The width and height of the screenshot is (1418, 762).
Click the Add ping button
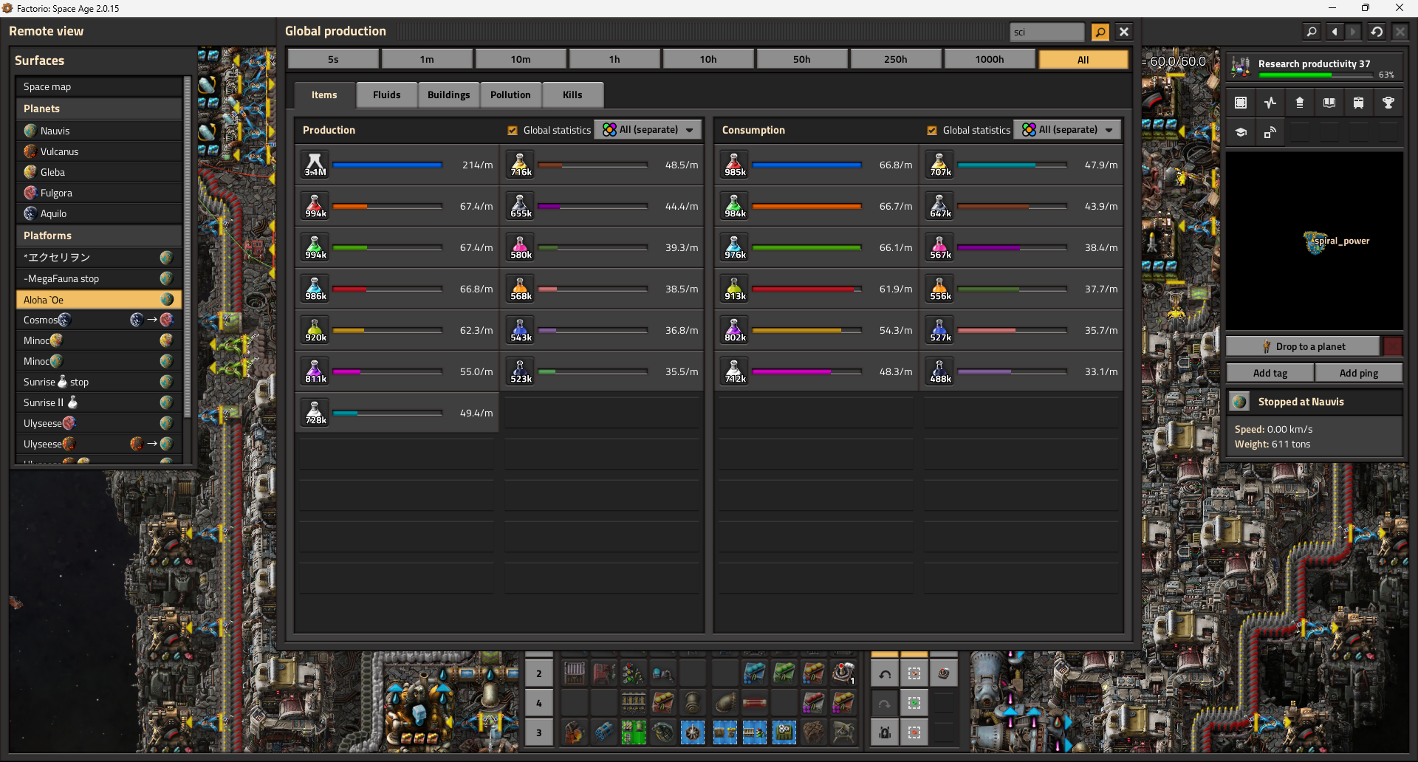pyautogui.click(x=1359, y=373)
